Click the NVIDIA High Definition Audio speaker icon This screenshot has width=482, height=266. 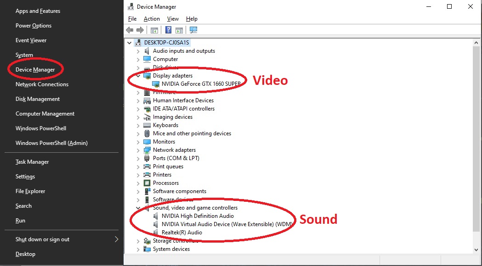pyautogui.click(x=156, y=216)
